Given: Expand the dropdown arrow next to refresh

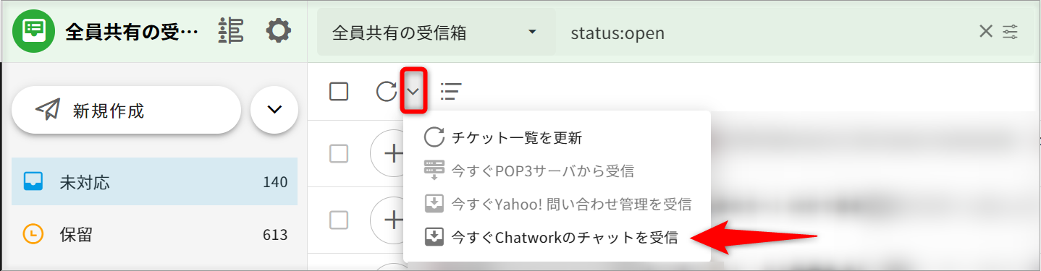Looking at the screenshot, I should coord(413,91).
